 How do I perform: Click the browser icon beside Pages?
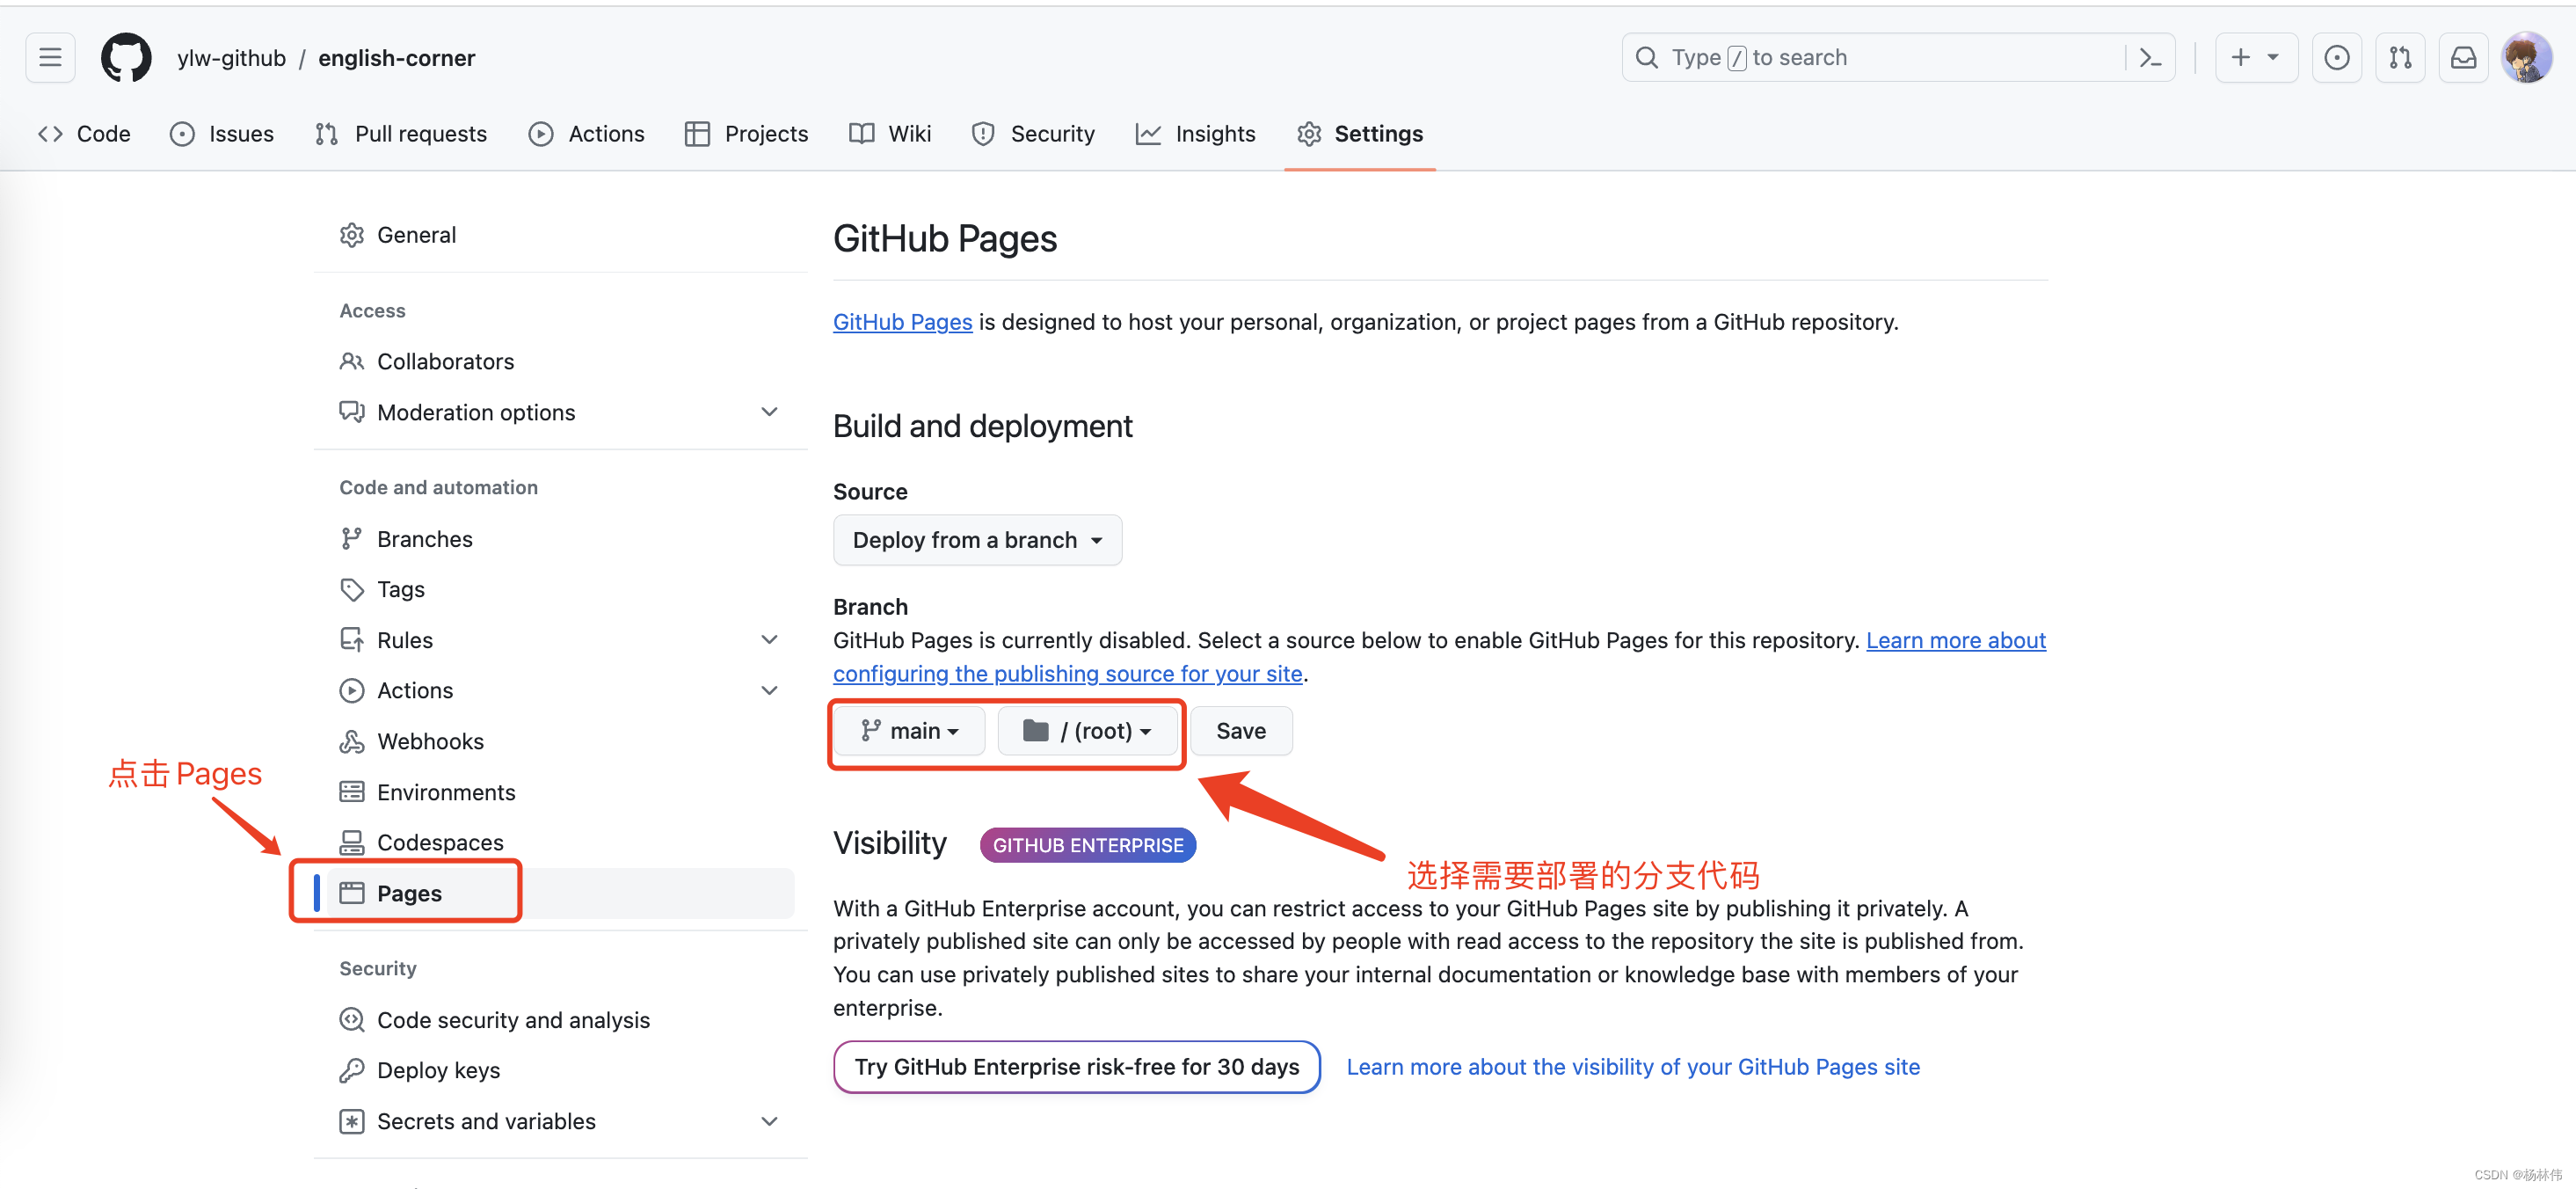(352, 893)
